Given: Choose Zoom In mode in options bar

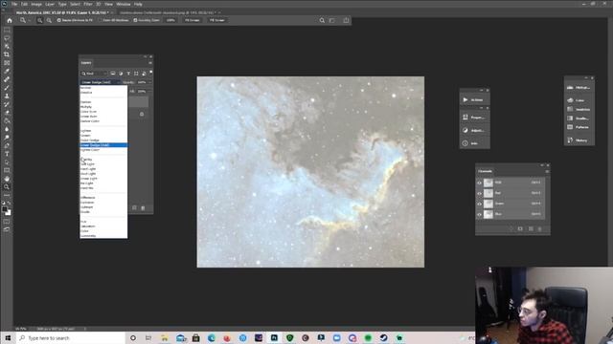Looking at the screenshot, I should 40,20.
